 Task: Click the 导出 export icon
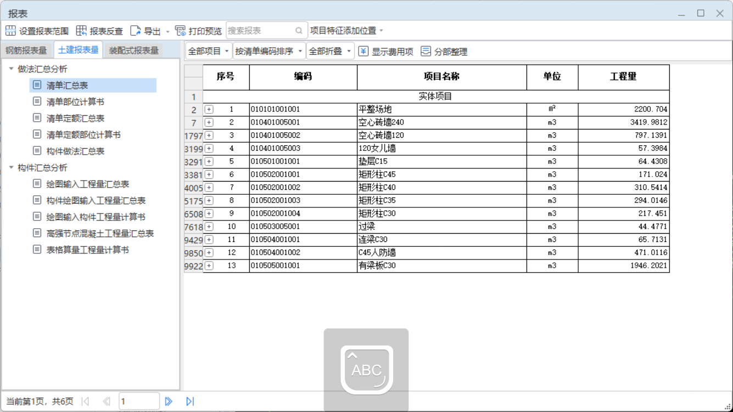pyautogui.click(x=136, y=31)
